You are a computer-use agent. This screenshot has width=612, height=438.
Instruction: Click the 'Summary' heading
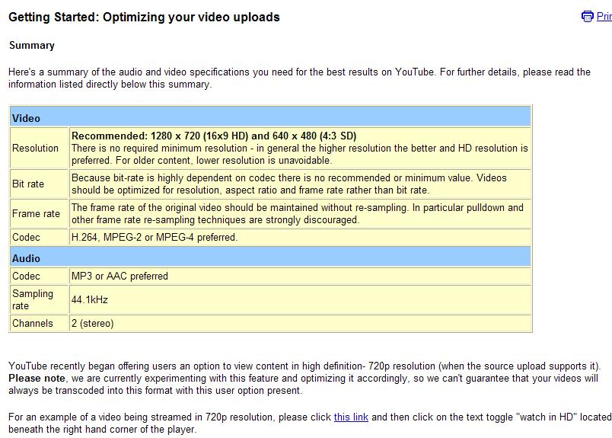(32, 46)
